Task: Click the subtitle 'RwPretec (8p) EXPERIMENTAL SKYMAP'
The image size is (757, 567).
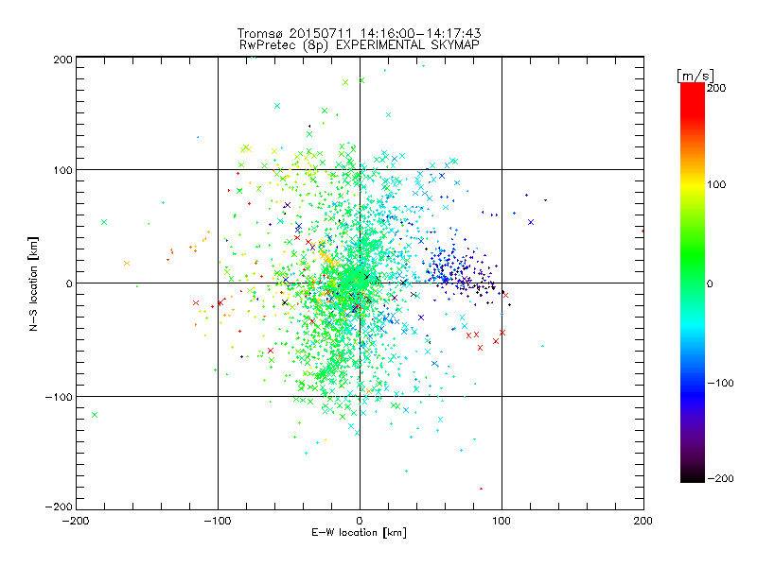Action: (360, 45)
